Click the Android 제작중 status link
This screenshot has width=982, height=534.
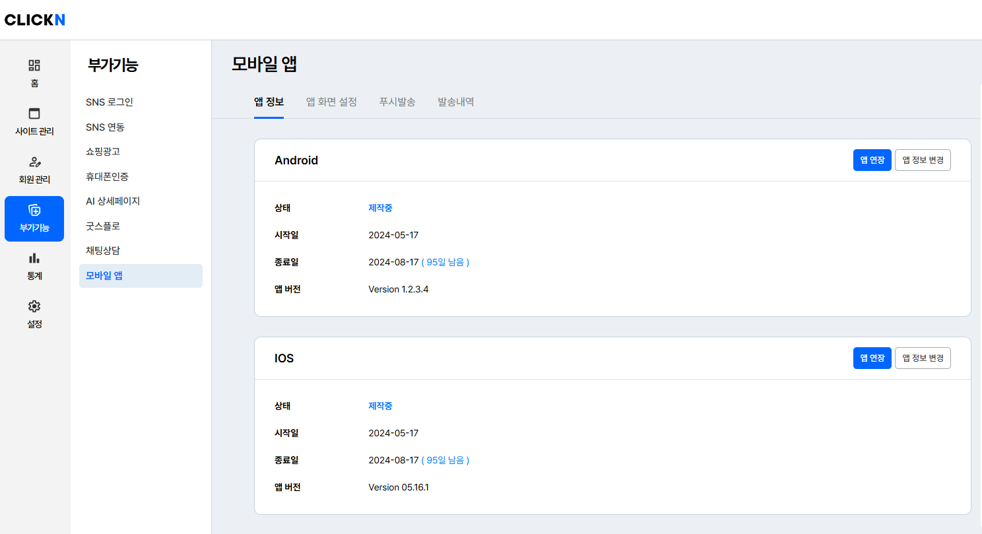click(x=380, y=208)
